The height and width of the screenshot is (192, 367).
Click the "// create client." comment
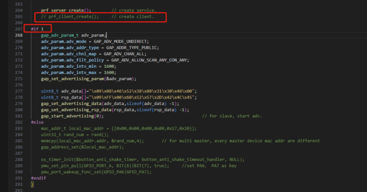point(133,16)
